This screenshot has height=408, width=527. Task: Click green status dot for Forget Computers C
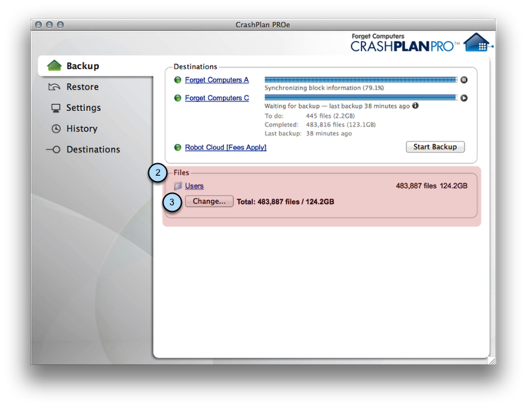(x=177, y=98)
